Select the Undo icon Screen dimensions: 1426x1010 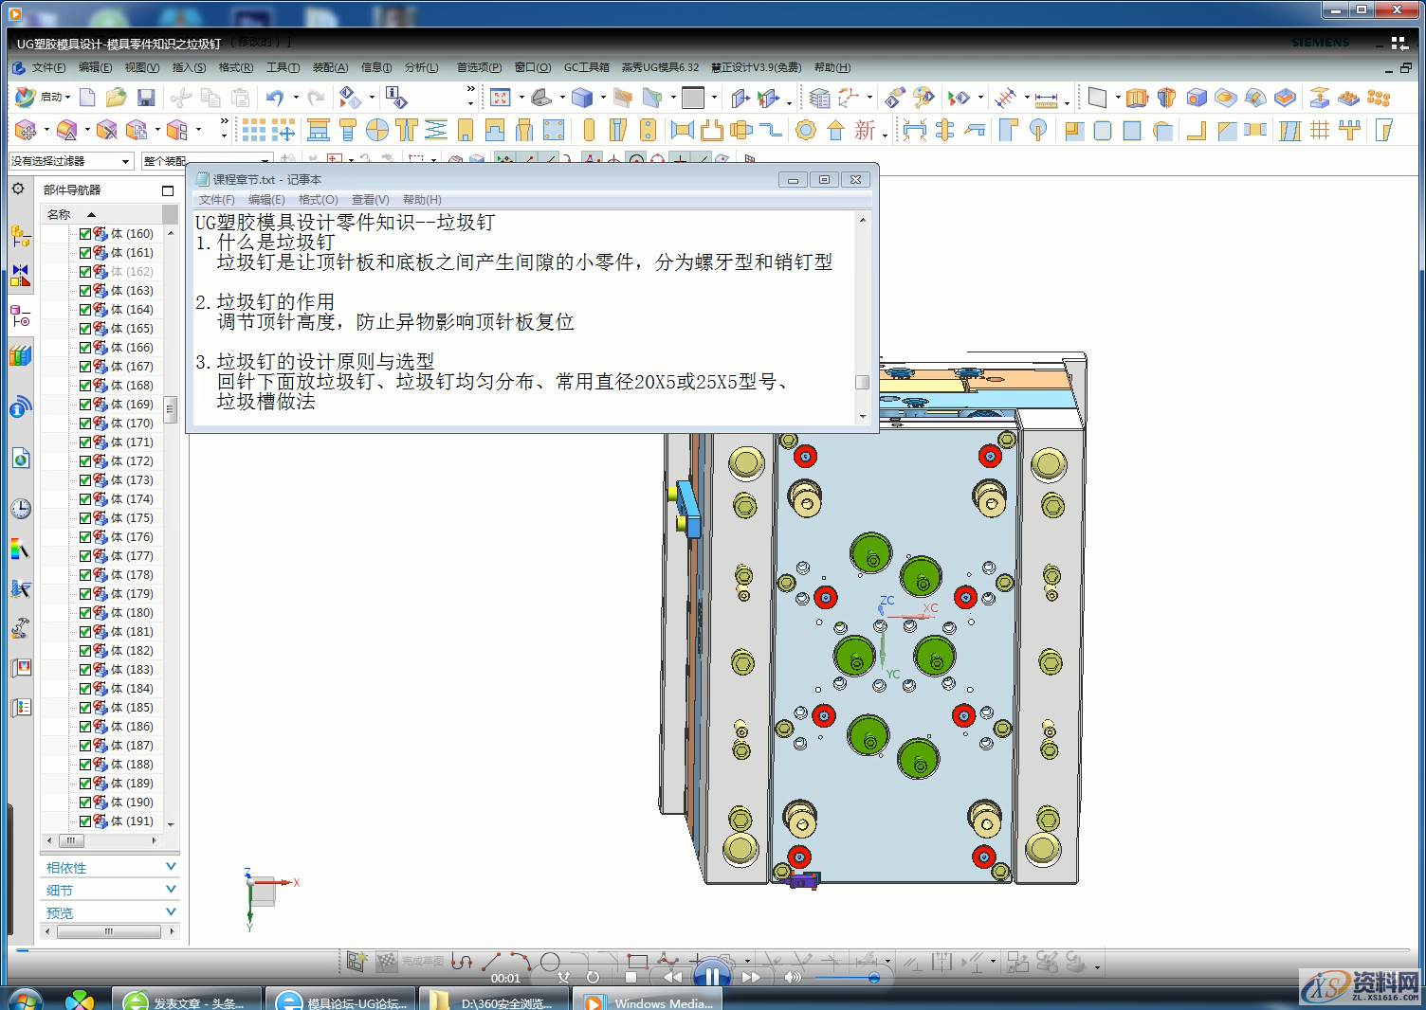[274, 97]
